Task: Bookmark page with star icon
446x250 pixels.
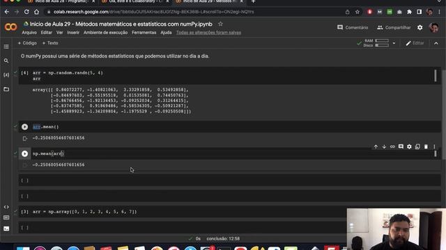Action: [x=357, y=12]
